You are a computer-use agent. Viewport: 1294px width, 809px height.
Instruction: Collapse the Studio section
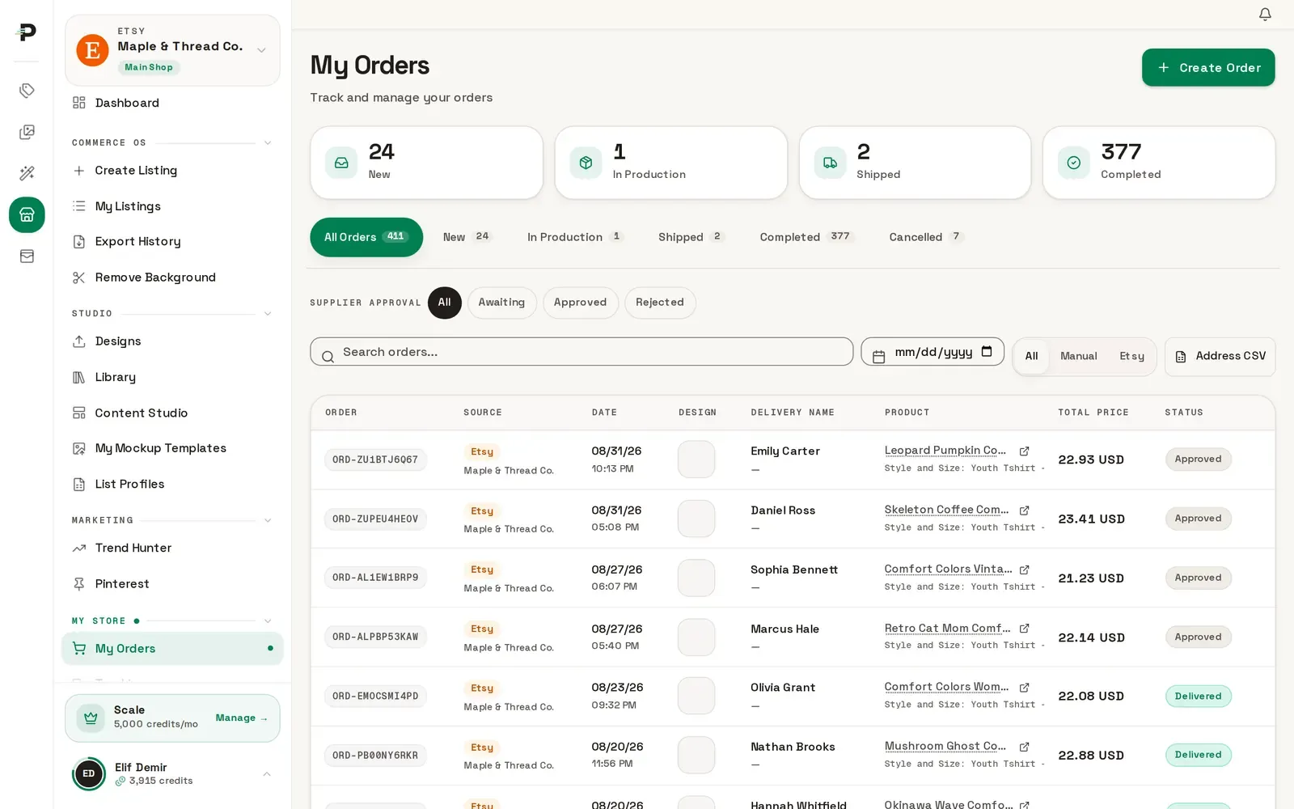(x=268, y=314)
